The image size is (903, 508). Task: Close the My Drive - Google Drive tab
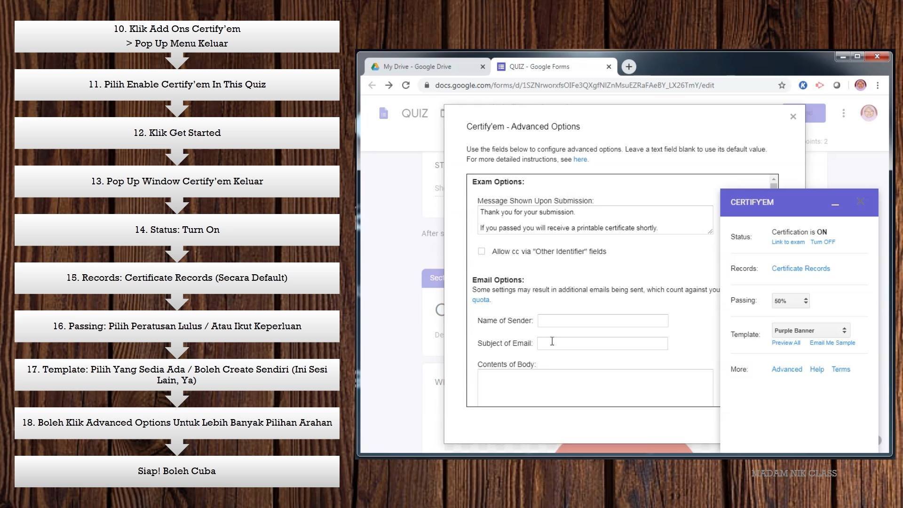[x=483, y=67]
